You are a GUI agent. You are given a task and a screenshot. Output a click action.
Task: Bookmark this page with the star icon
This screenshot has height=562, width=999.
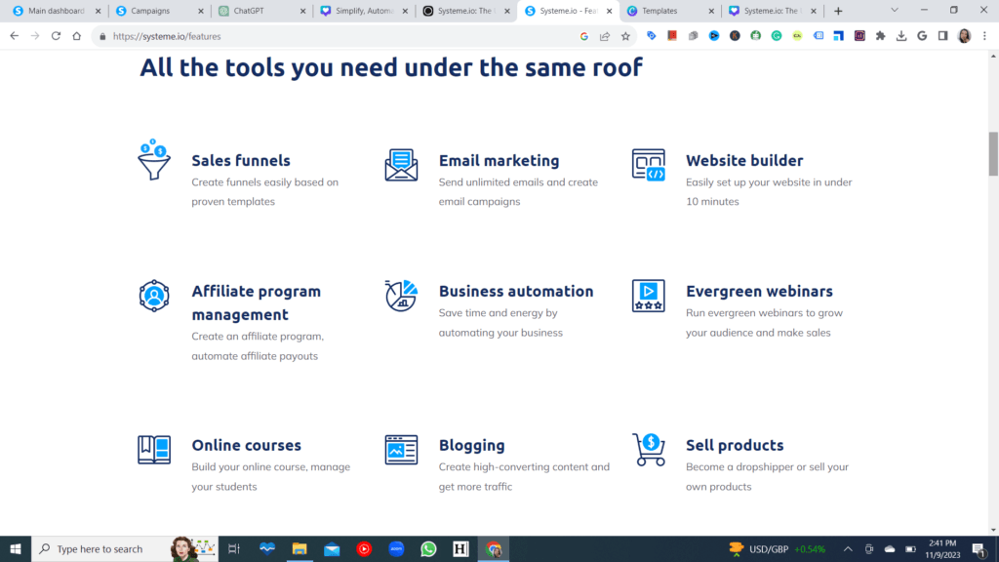tap(625, 36)
